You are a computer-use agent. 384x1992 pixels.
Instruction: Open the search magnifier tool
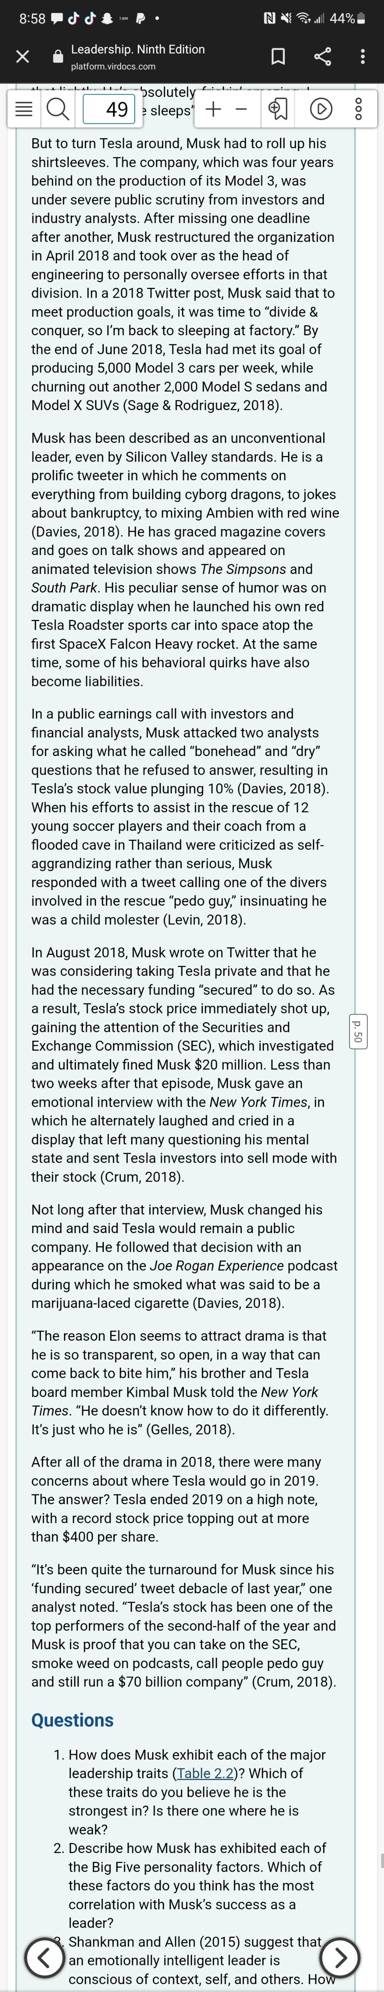[x=57, y=110]
